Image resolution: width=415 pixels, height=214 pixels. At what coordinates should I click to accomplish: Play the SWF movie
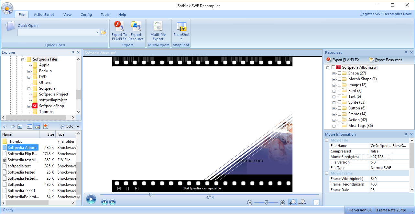click(91, 199)
